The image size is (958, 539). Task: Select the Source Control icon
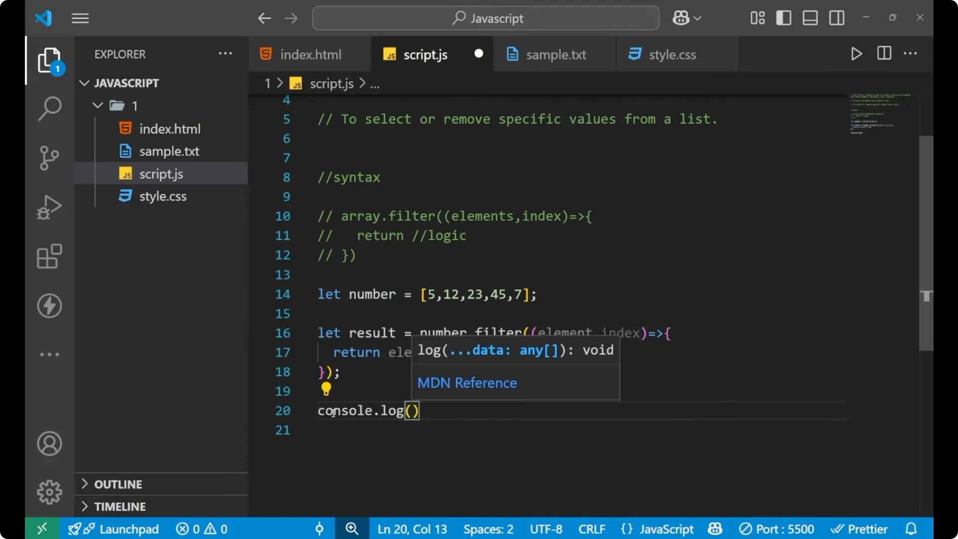coord(49,158)
